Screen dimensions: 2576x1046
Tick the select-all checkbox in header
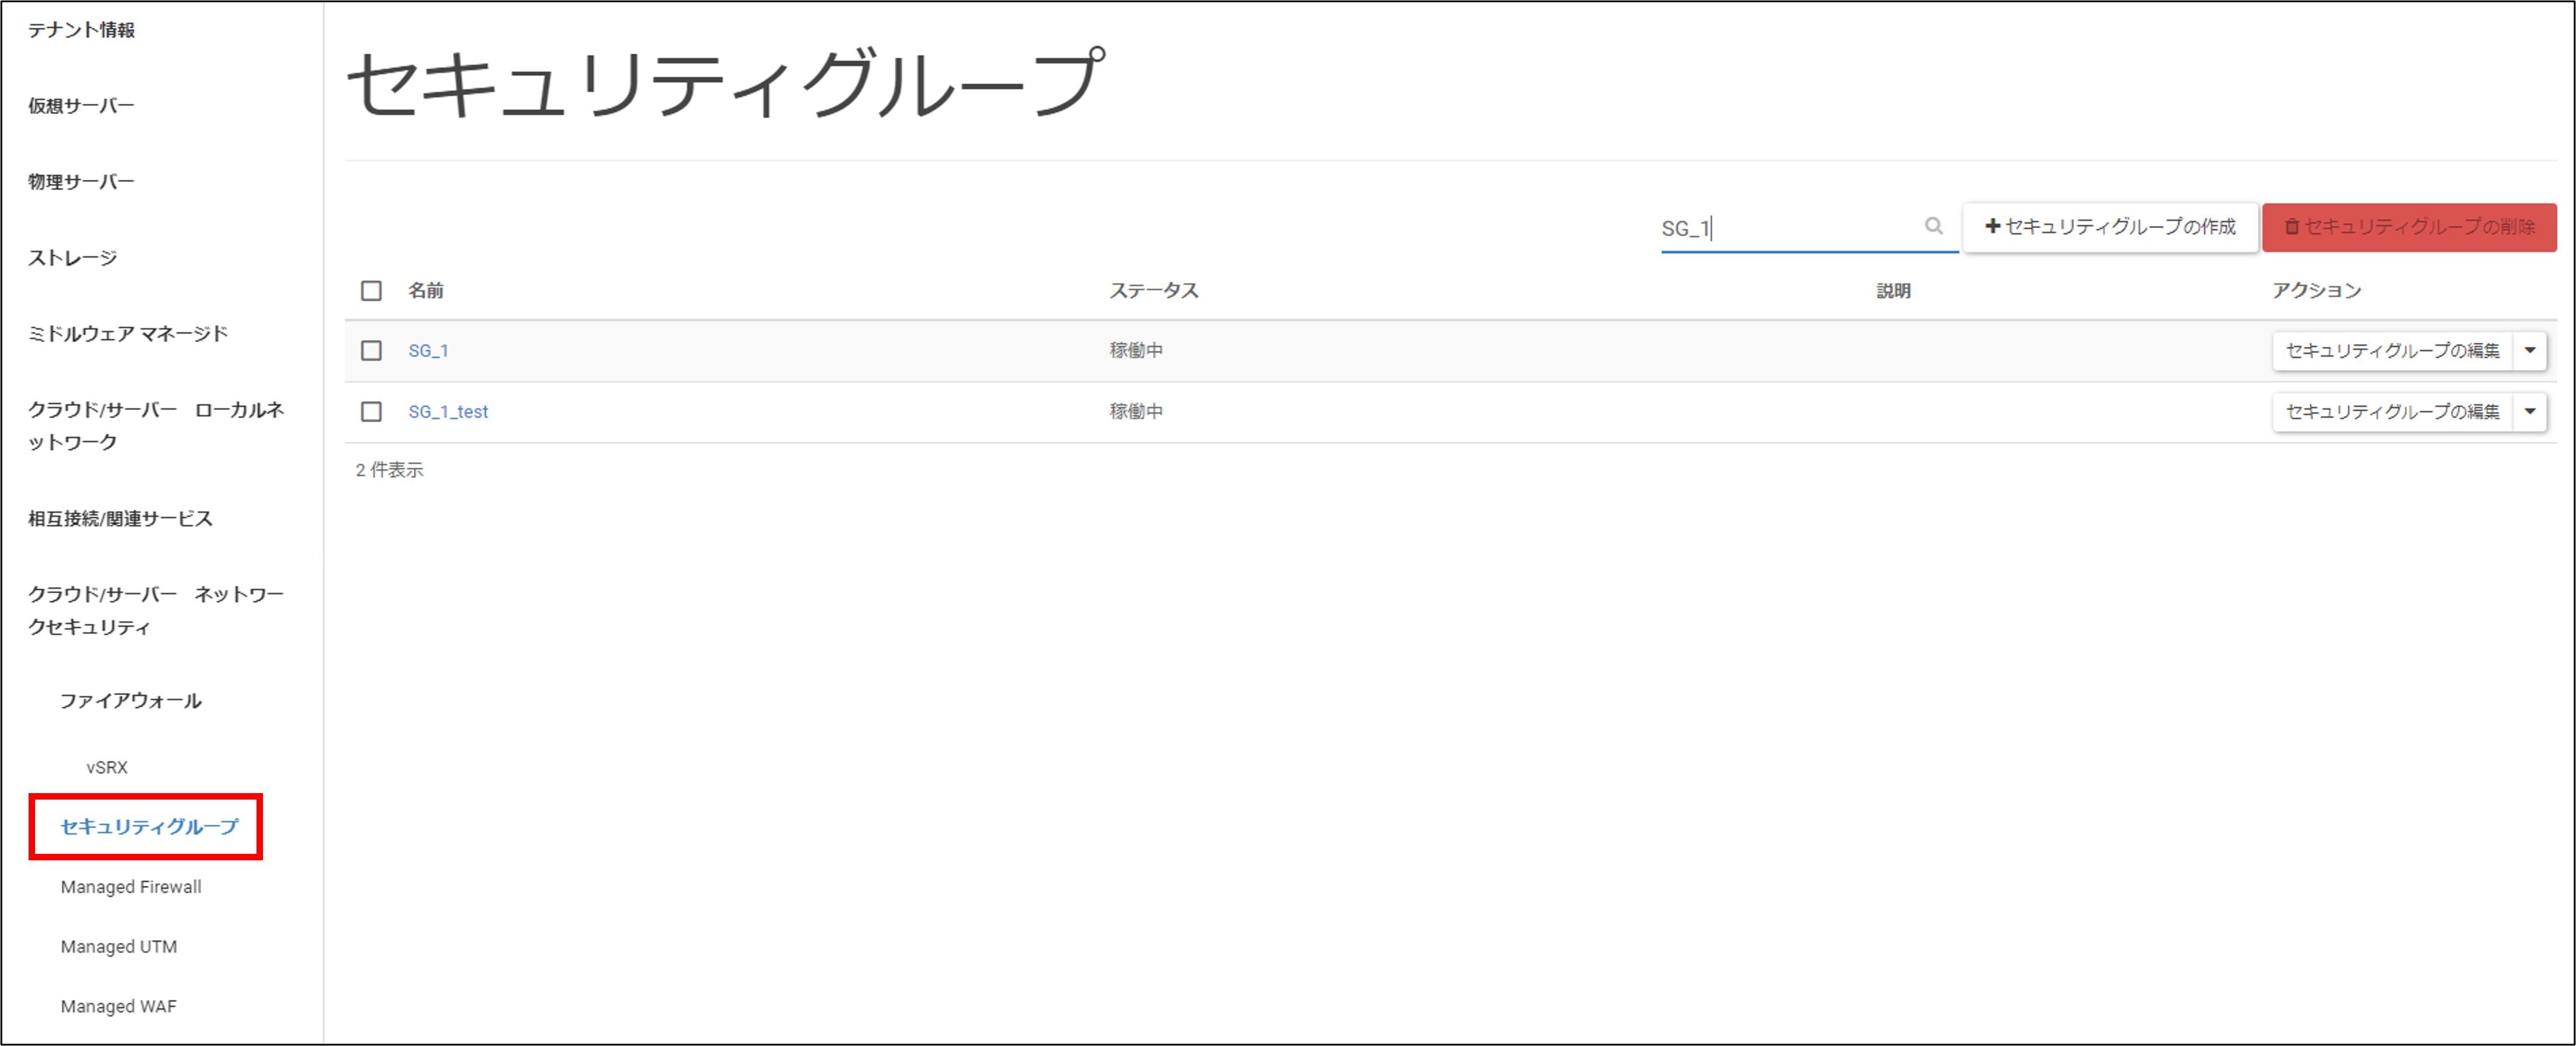point(371,291)
